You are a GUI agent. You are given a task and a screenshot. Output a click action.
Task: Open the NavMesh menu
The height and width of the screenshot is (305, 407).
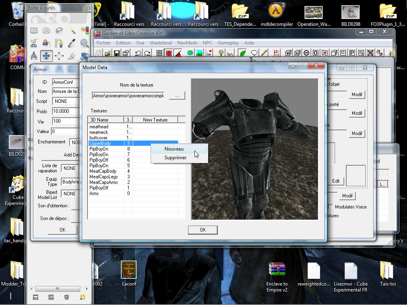[187, 43]
